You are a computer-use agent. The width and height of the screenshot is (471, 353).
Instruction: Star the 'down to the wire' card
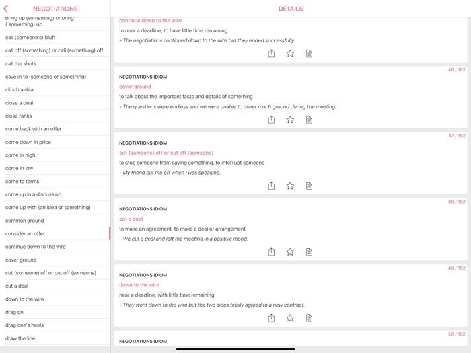coord(290,317)
